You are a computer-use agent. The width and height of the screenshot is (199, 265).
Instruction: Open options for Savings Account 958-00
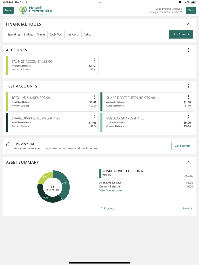point(94,60)
